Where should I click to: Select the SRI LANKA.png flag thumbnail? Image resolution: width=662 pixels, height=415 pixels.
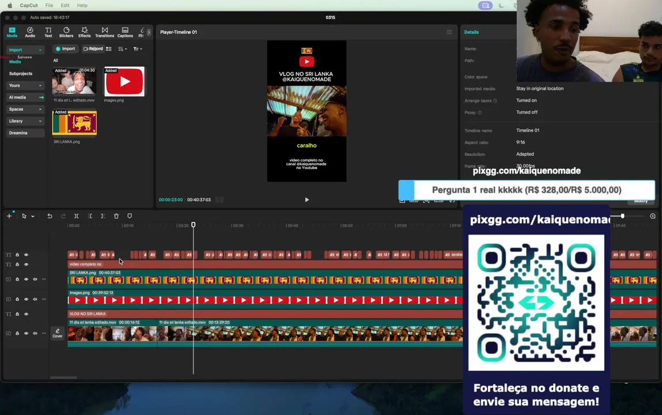pos(74,122)
